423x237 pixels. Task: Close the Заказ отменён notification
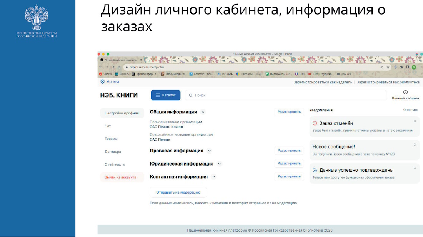(x=415, y=121)
